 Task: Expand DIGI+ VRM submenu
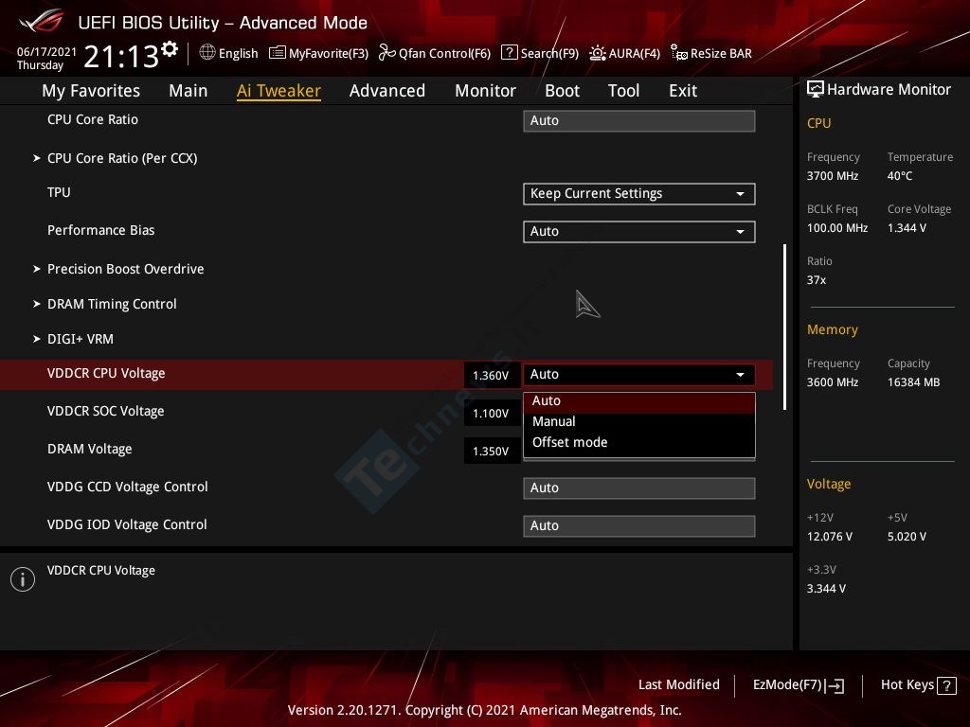(80, 339)
